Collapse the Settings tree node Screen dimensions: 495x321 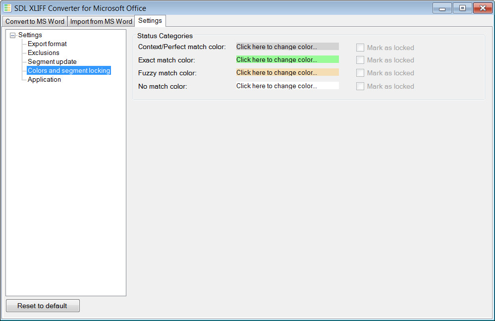click(12, 35)
